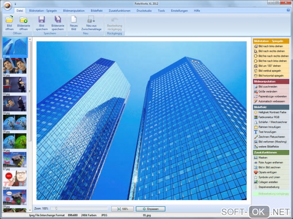Open an image series with Bilderserie öffnen

point(24,23)
